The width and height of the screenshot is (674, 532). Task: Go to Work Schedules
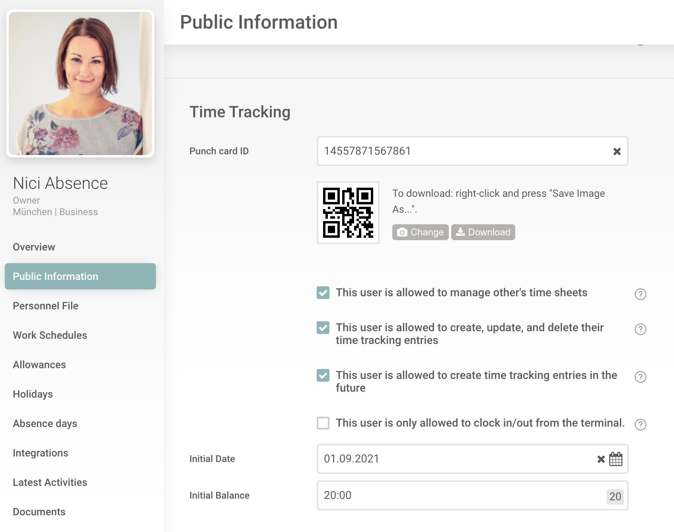(x=50, y=335)
